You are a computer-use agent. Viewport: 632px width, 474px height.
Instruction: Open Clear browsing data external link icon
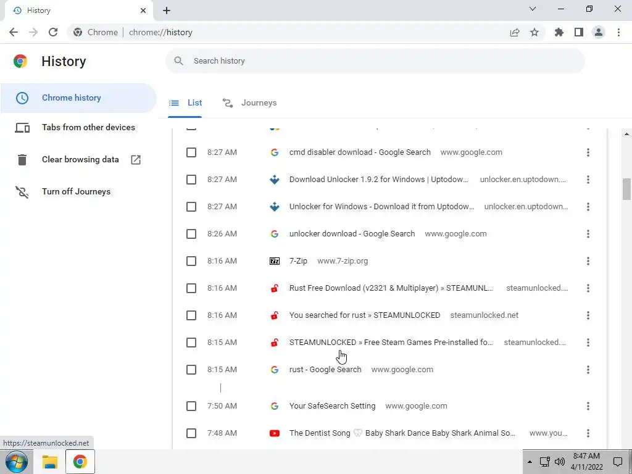(x=136, y=160)
